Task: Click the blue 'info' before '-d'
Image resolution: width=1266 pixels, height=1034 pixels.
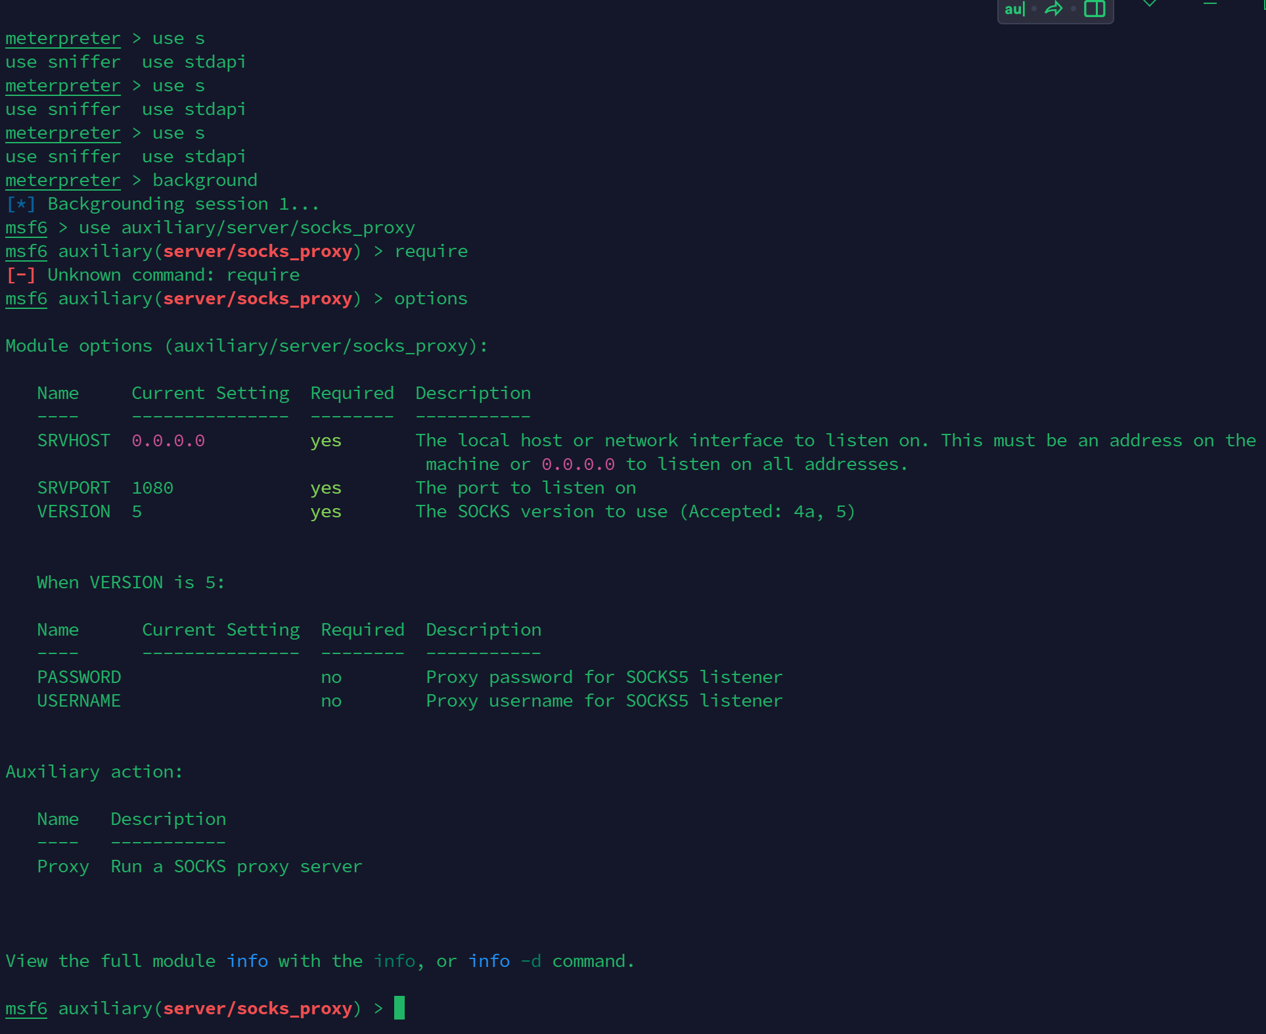Action: [x=489, y=961]
